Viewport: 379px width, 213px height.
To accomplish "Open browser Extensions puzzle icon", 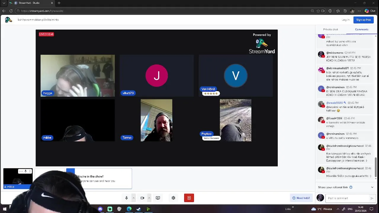I will 330,11.
